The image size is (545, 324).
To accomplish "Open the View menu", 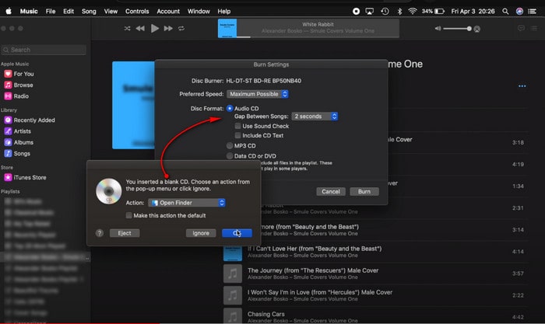I will (x=111, y=11).
